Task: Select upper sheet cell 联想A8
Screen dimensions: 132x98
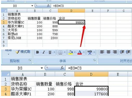Action: click(17, 34)
